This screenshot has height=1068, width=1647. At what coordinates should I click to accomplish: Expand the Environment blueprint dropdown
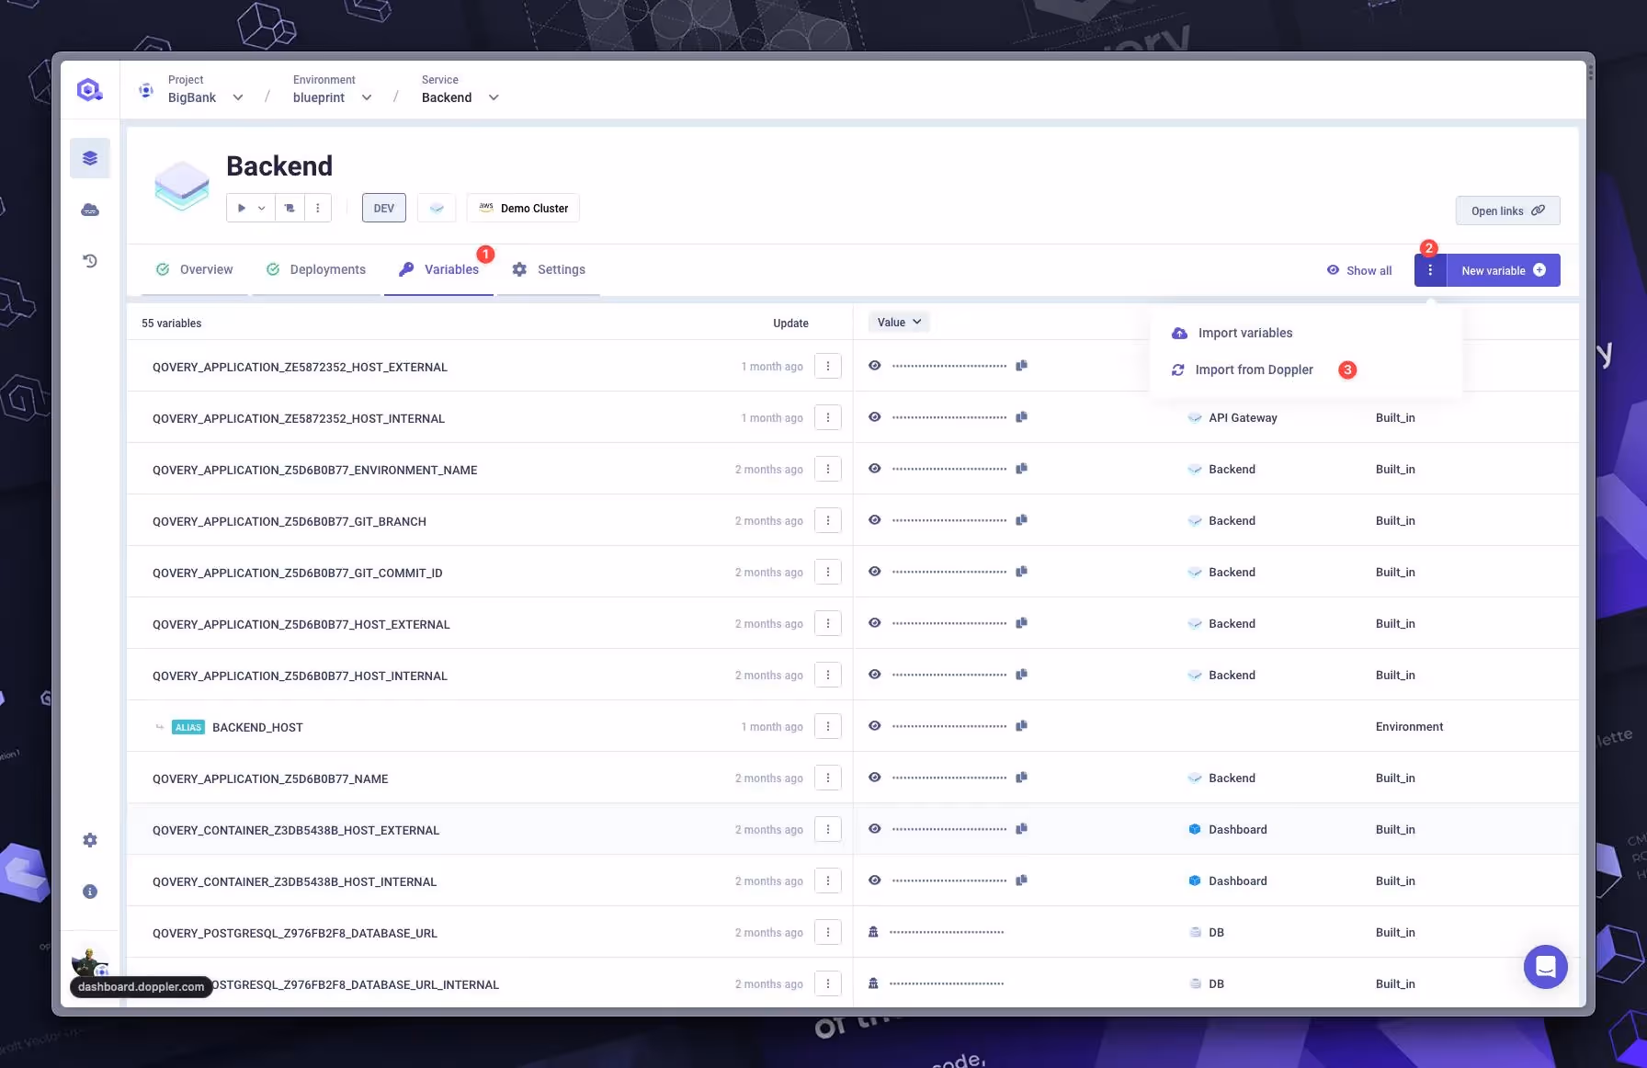pos(367,97)
